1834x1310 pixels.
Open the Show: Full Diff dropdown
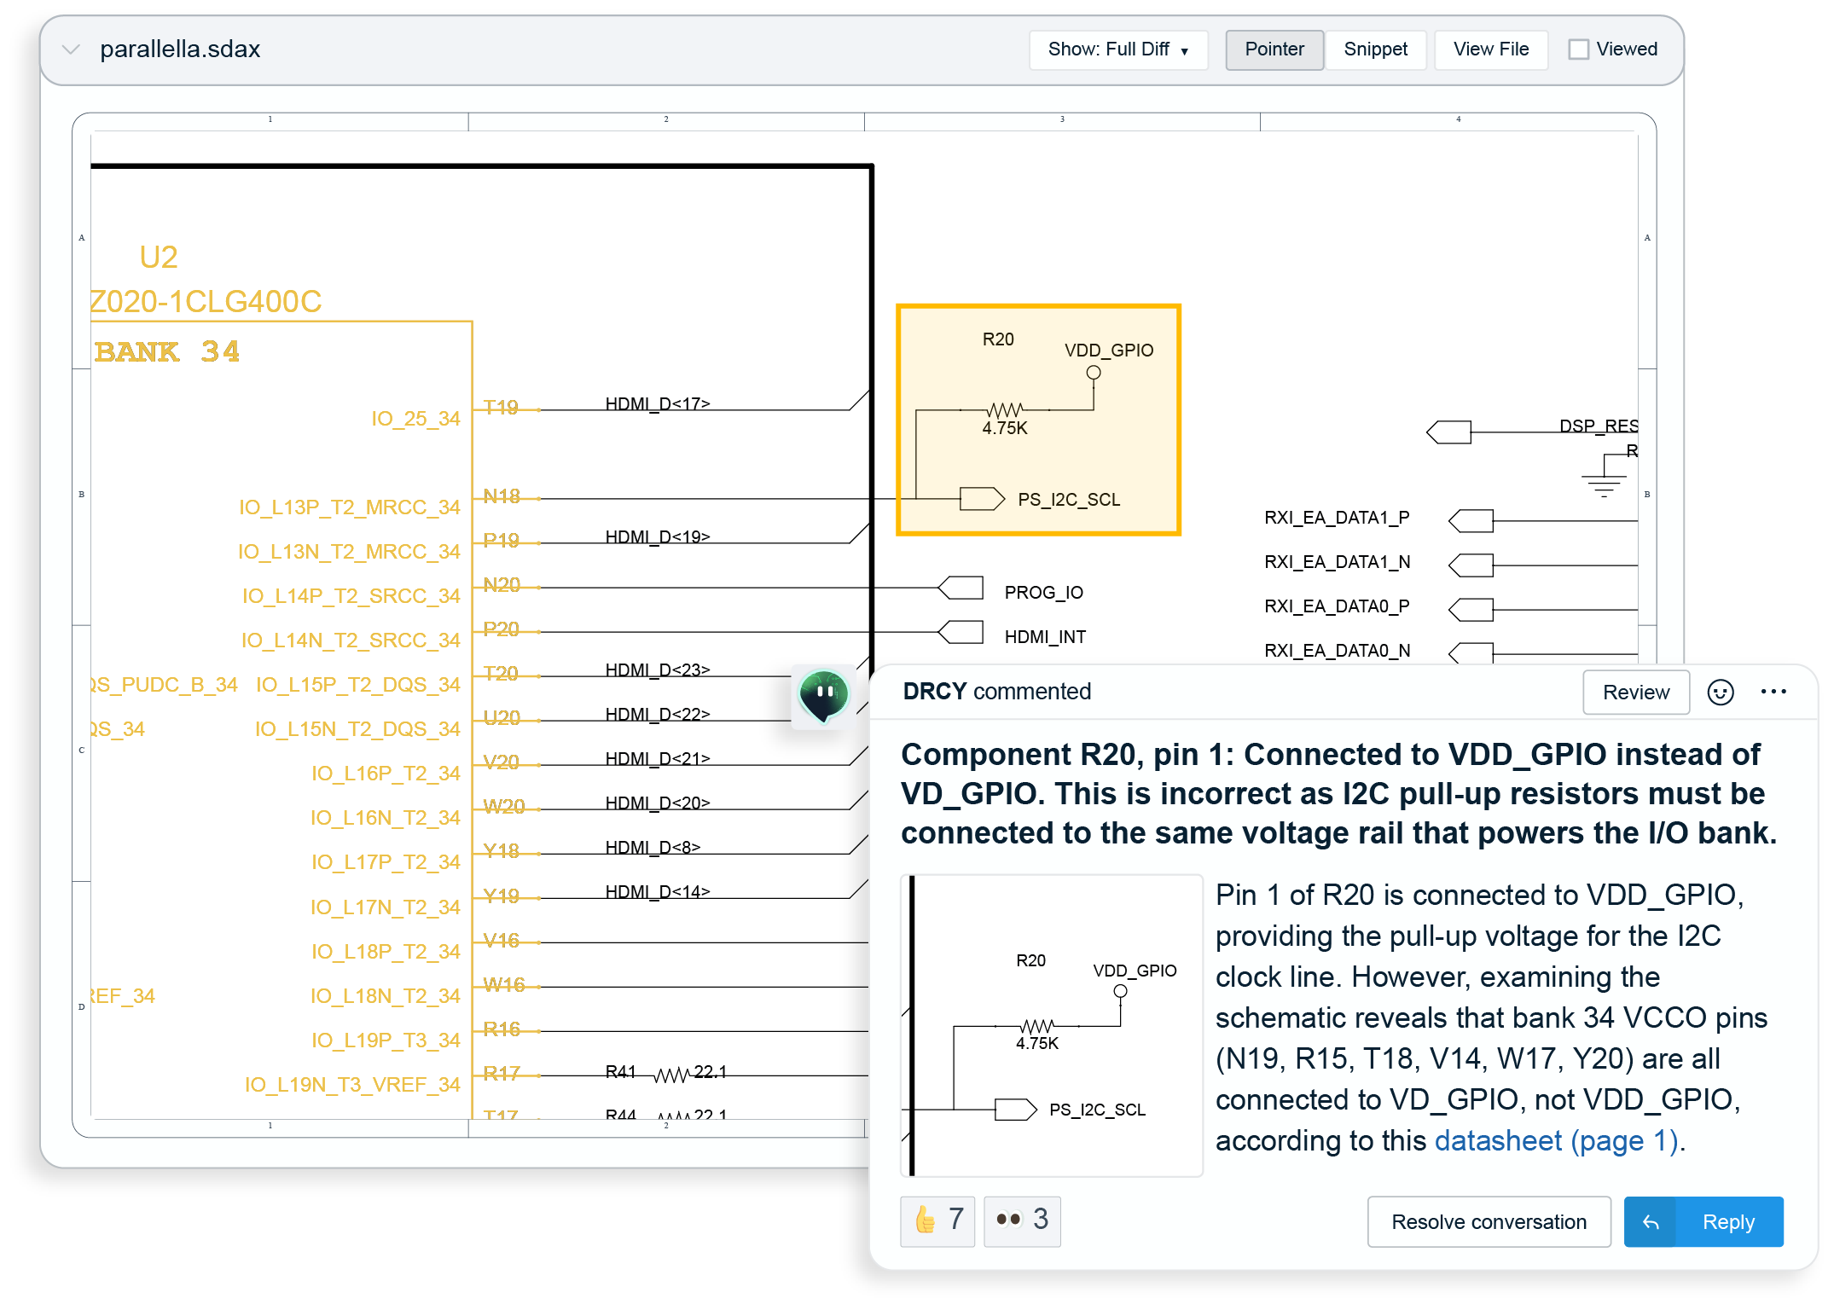pos(1117,49)
